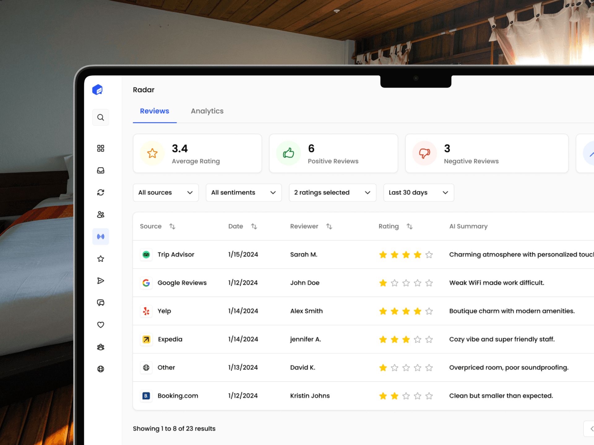The height and width of the screenshot is (445, 594).
Task: Click the Negative Reviews summary card
Action: 486,154
